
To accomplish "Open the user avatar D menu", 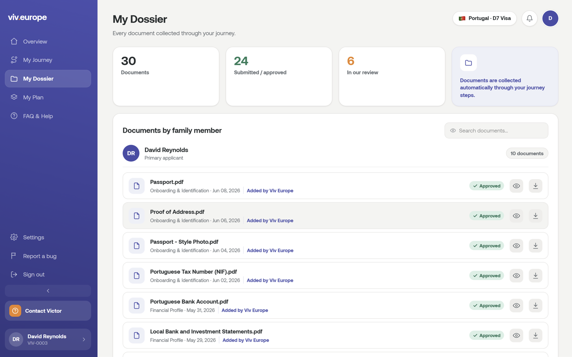I will (x=550, y=18).
